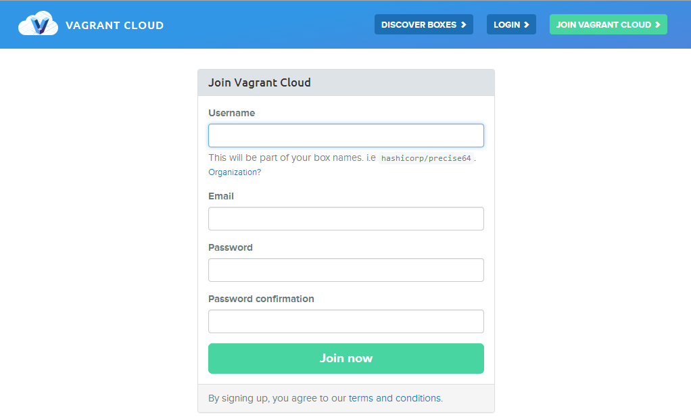This screenshot has height=417, width=691.
Task: Click the Password field label
Action: [230, 247]
